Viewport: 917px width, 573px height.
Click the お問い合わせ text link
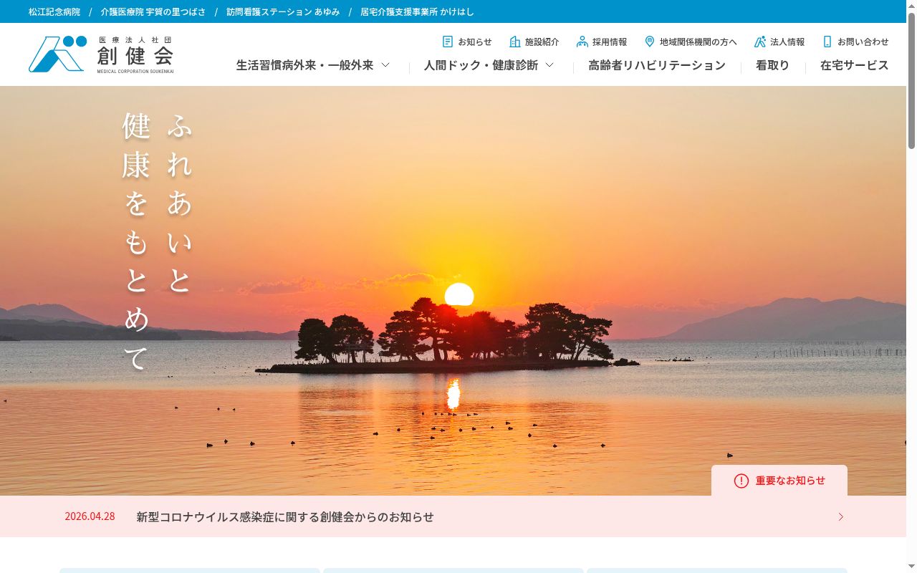click(x=863, y=42)
